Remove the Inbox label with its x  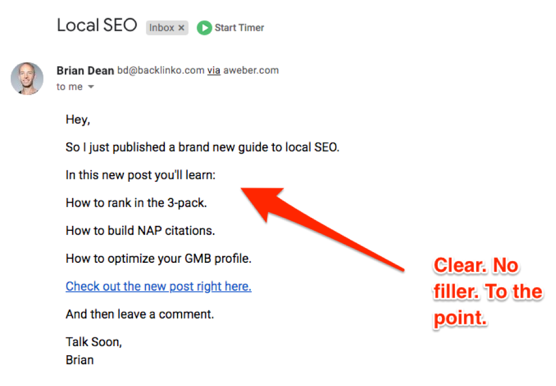[x=181, y=27]
